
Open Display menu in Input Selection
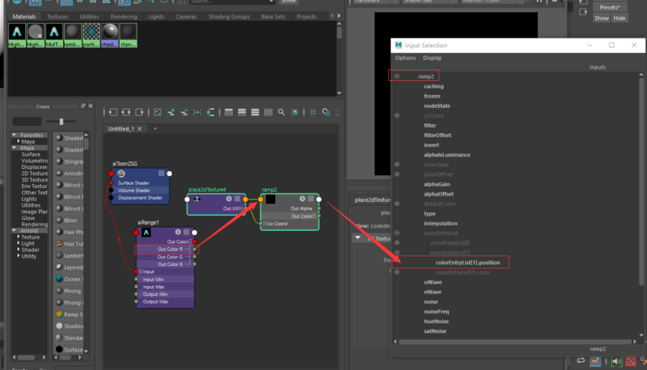(x=432, y=57)
